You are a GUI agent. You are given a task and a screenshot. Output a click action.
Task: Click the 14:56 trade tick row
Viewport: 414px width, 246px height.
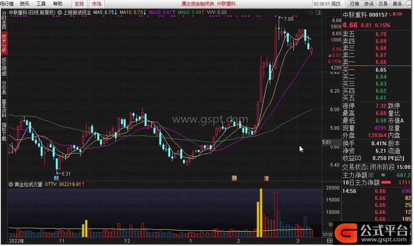click(x=377, y=191)
